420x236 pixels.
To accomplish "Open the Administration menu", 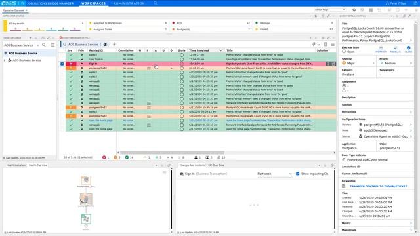I will point(129,3).
